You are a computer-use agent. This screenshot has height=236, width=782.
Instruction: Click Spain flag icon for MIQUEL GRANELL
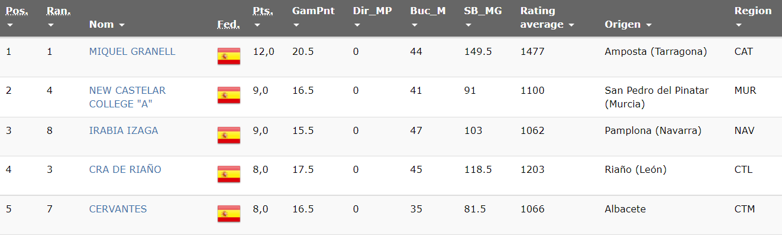tap(228, 56)
